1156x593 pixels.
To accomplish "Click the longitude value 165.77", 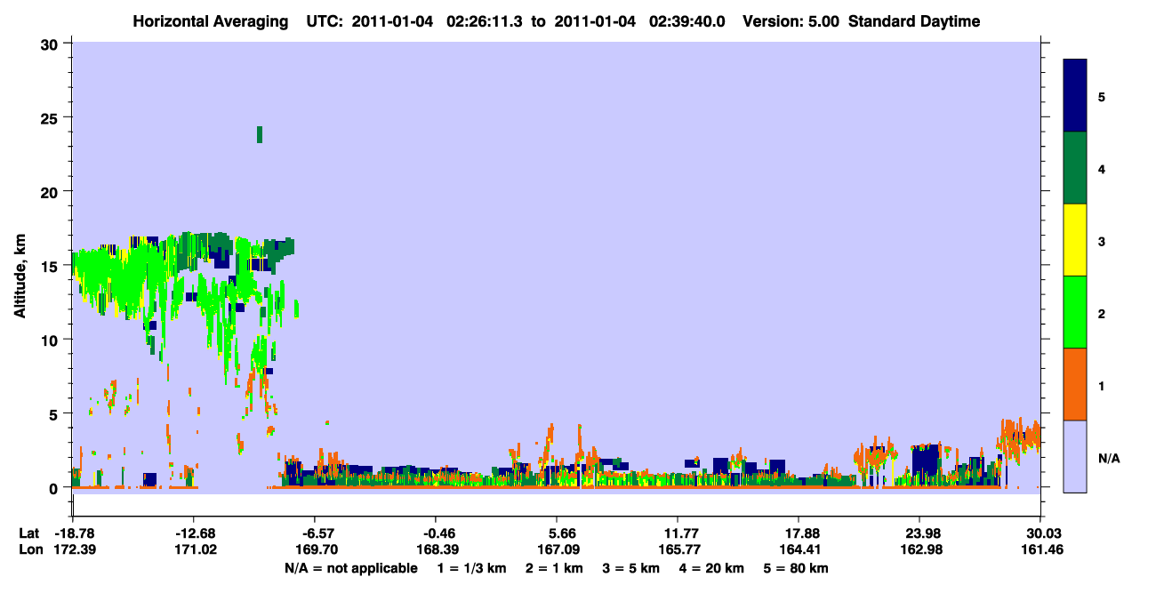I will [678, 549].
